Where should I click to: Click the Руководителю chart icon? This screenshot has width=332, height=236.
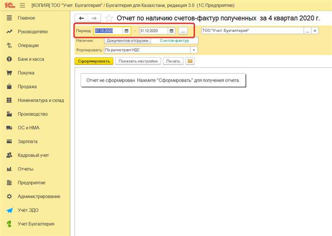pyautogui.click(x=9, y=31)
